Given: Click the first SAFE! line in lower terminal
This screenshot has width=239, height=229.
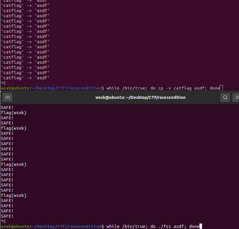Looking at the screenshot, I should [x=7, y=108].
